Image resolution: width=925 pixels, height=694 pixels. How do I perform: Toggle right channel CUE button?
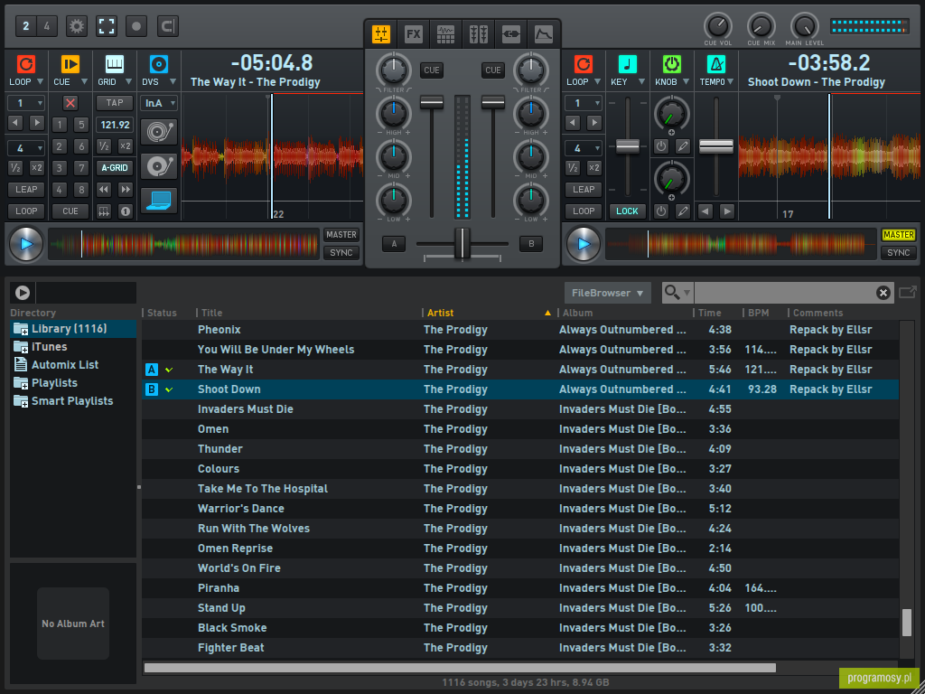[492, 70]
